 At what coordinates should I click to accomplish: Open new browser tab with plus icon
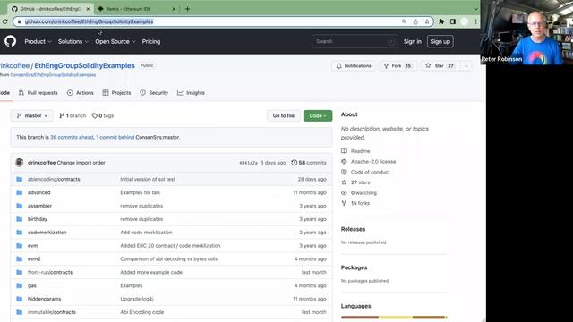[x=187, y=9]
